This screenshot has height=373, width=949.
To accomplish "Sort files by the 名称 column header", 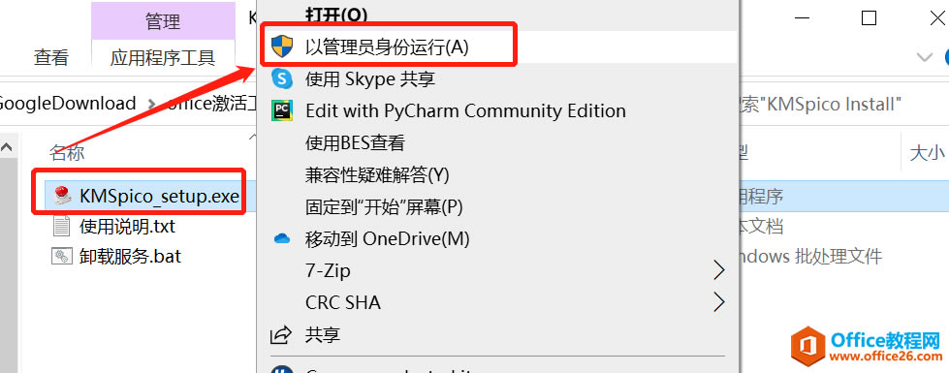I will tap(67, 153).
